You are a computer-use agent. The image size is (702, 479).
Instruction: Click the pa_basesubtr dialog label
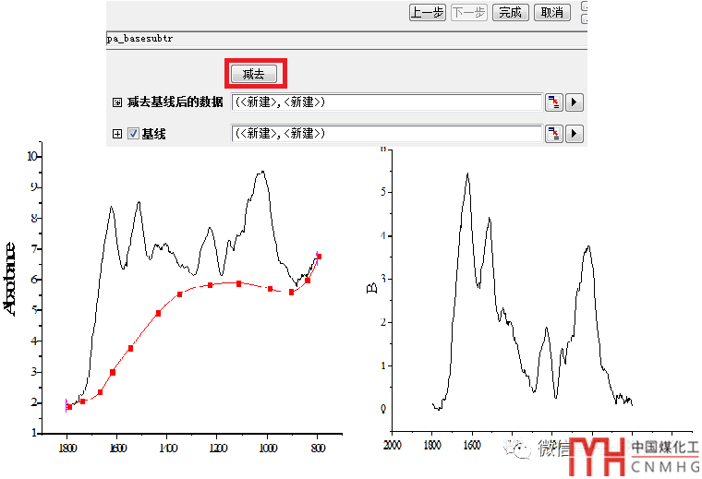pos(139,39)
